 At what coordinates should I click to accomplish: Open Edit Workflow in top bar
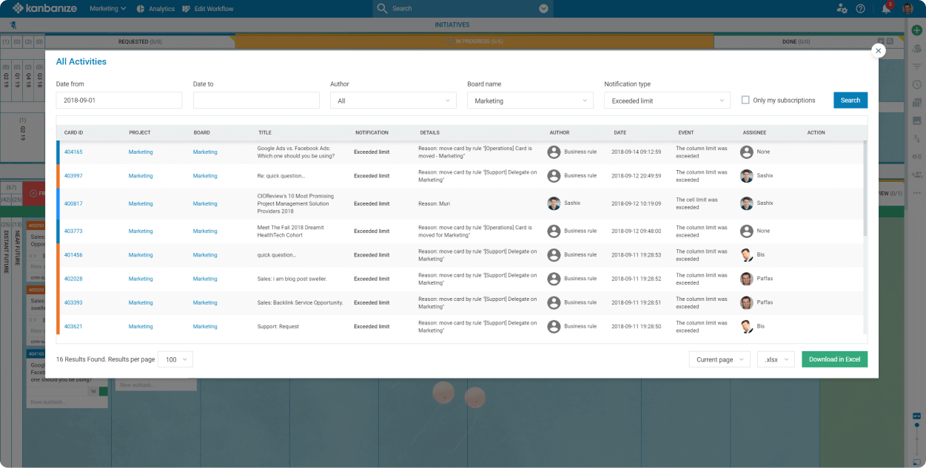(x=208, y=9)
